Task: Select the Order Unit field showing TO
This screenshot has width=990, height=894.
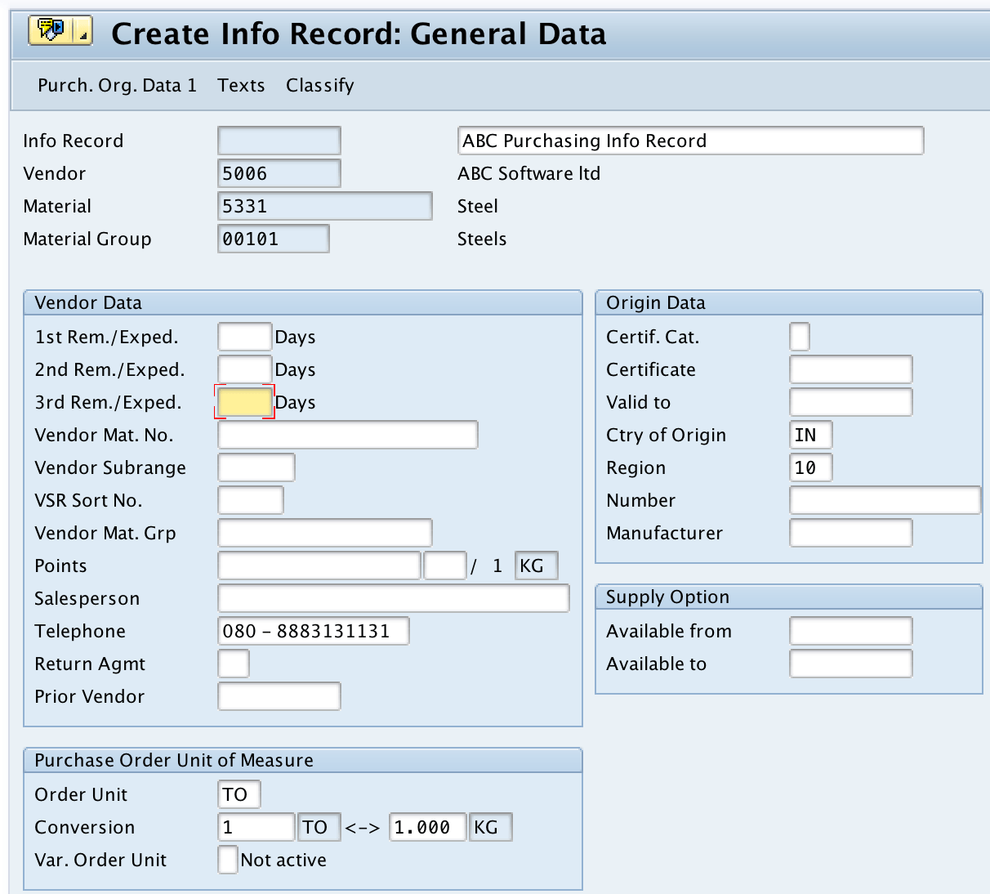Action: [239, 793]
